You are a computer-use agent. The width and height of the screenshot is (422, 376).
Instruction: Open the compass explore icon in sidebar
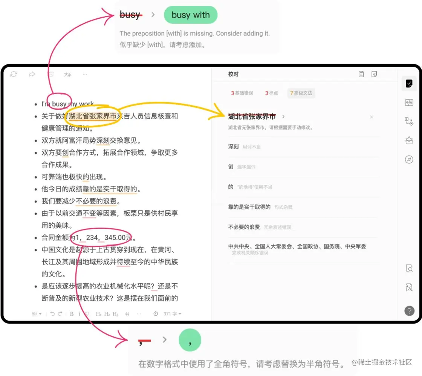[409, 159]
